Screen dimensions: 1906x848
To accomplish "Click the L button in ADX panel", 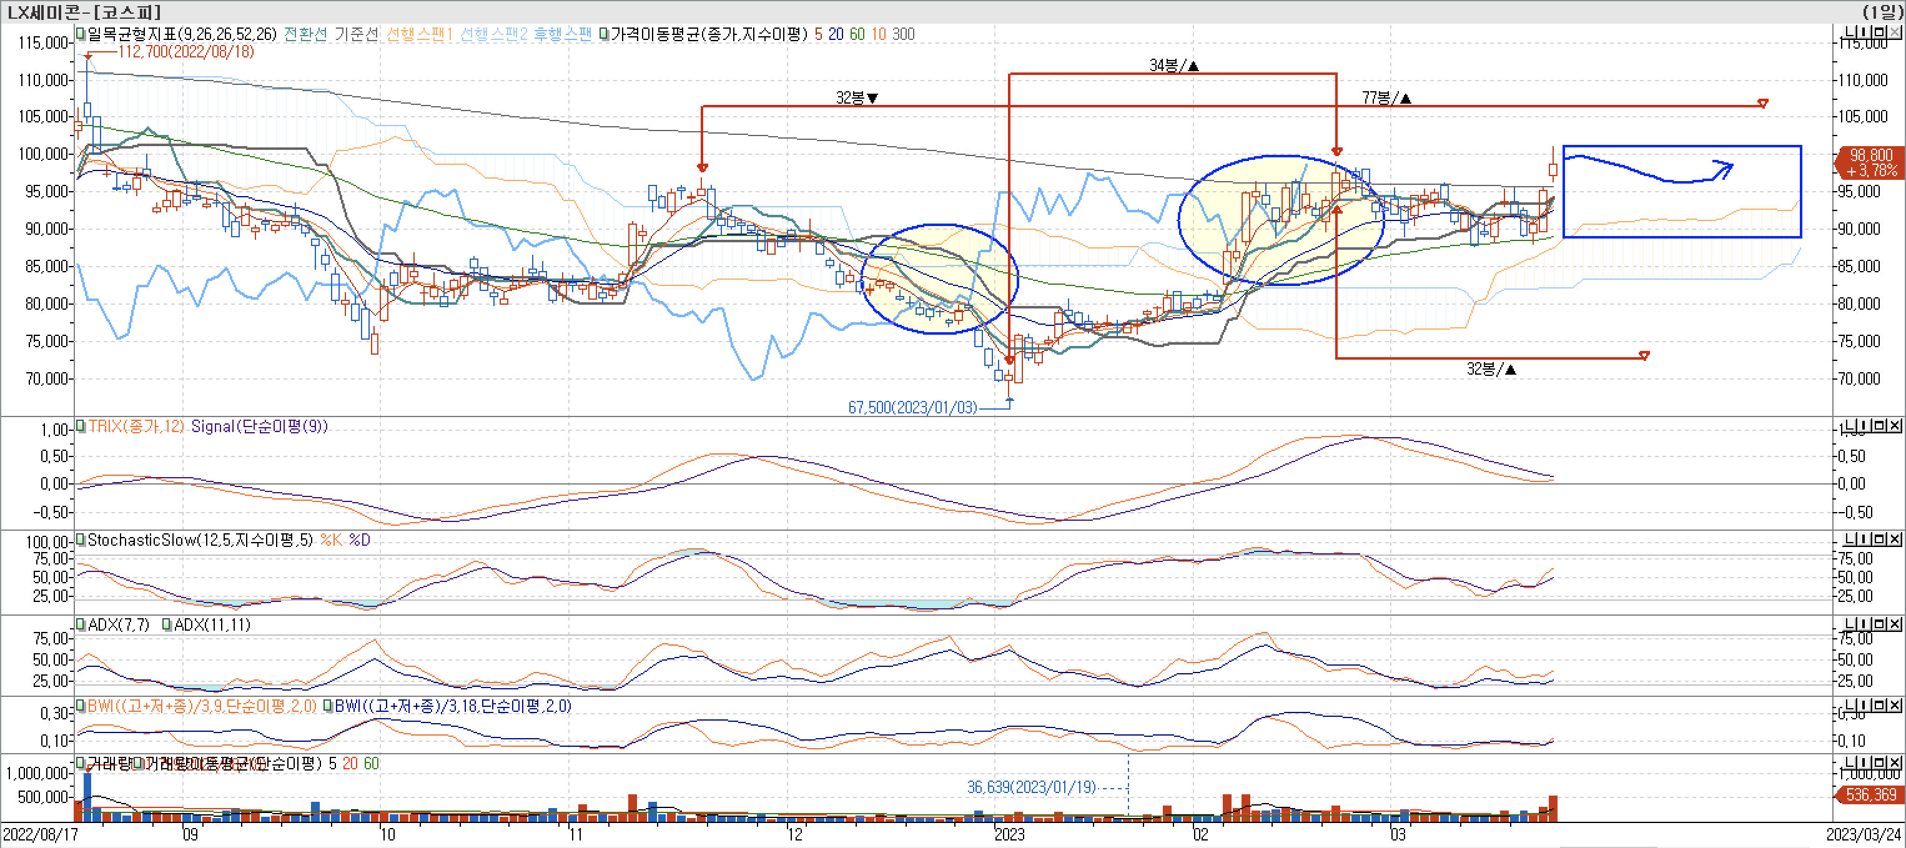I will tap(1849, 624).
